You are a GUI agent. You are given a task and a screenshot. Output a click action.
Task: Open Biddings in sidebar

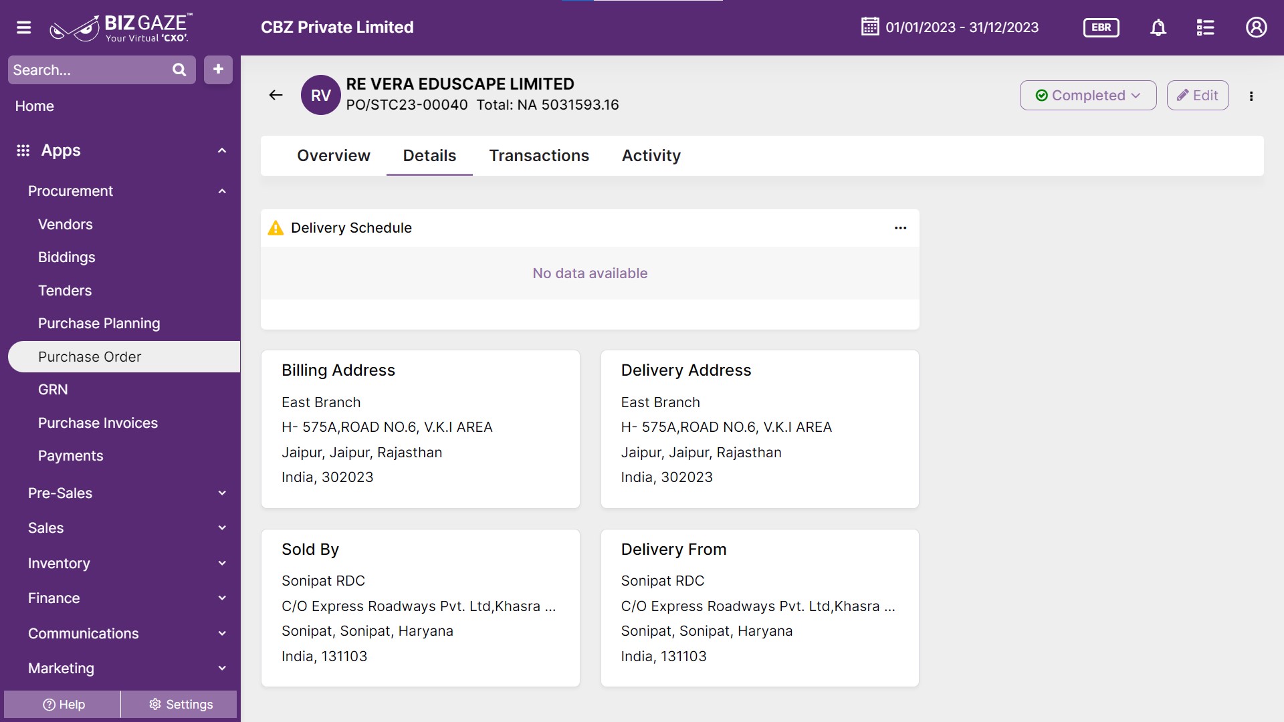click(67, 257)
